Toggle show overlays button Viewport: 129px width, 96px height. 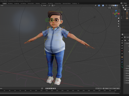103,6
